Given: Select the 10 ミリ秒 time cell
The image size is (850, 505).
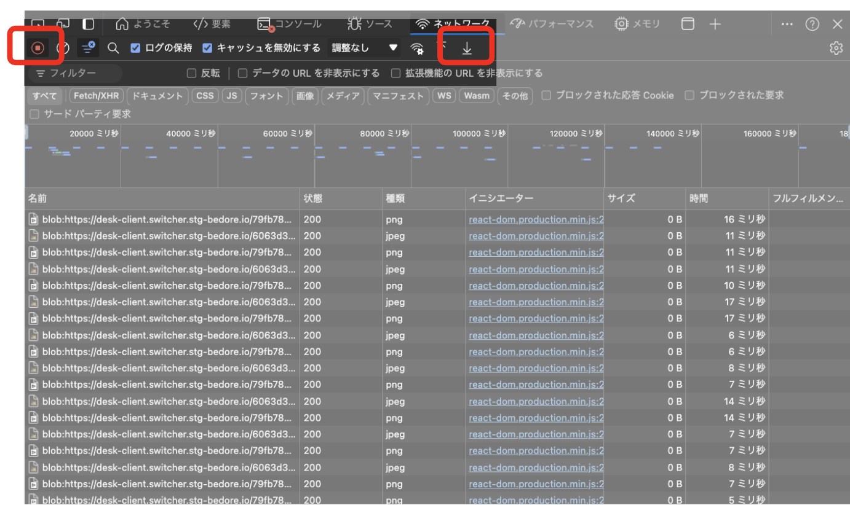Looking at the screenshot, I should click(728, 286).
